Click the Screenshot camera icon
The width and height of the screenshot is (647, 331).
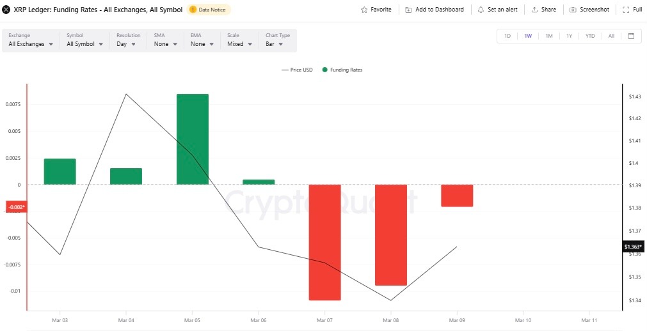573,10
